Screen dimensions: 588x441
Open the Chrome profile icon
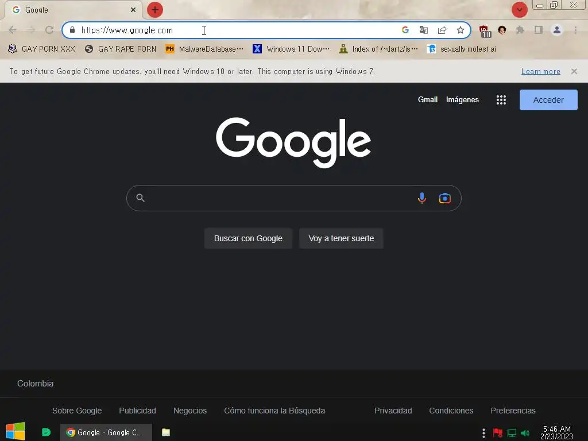click(x=557, y=30)
